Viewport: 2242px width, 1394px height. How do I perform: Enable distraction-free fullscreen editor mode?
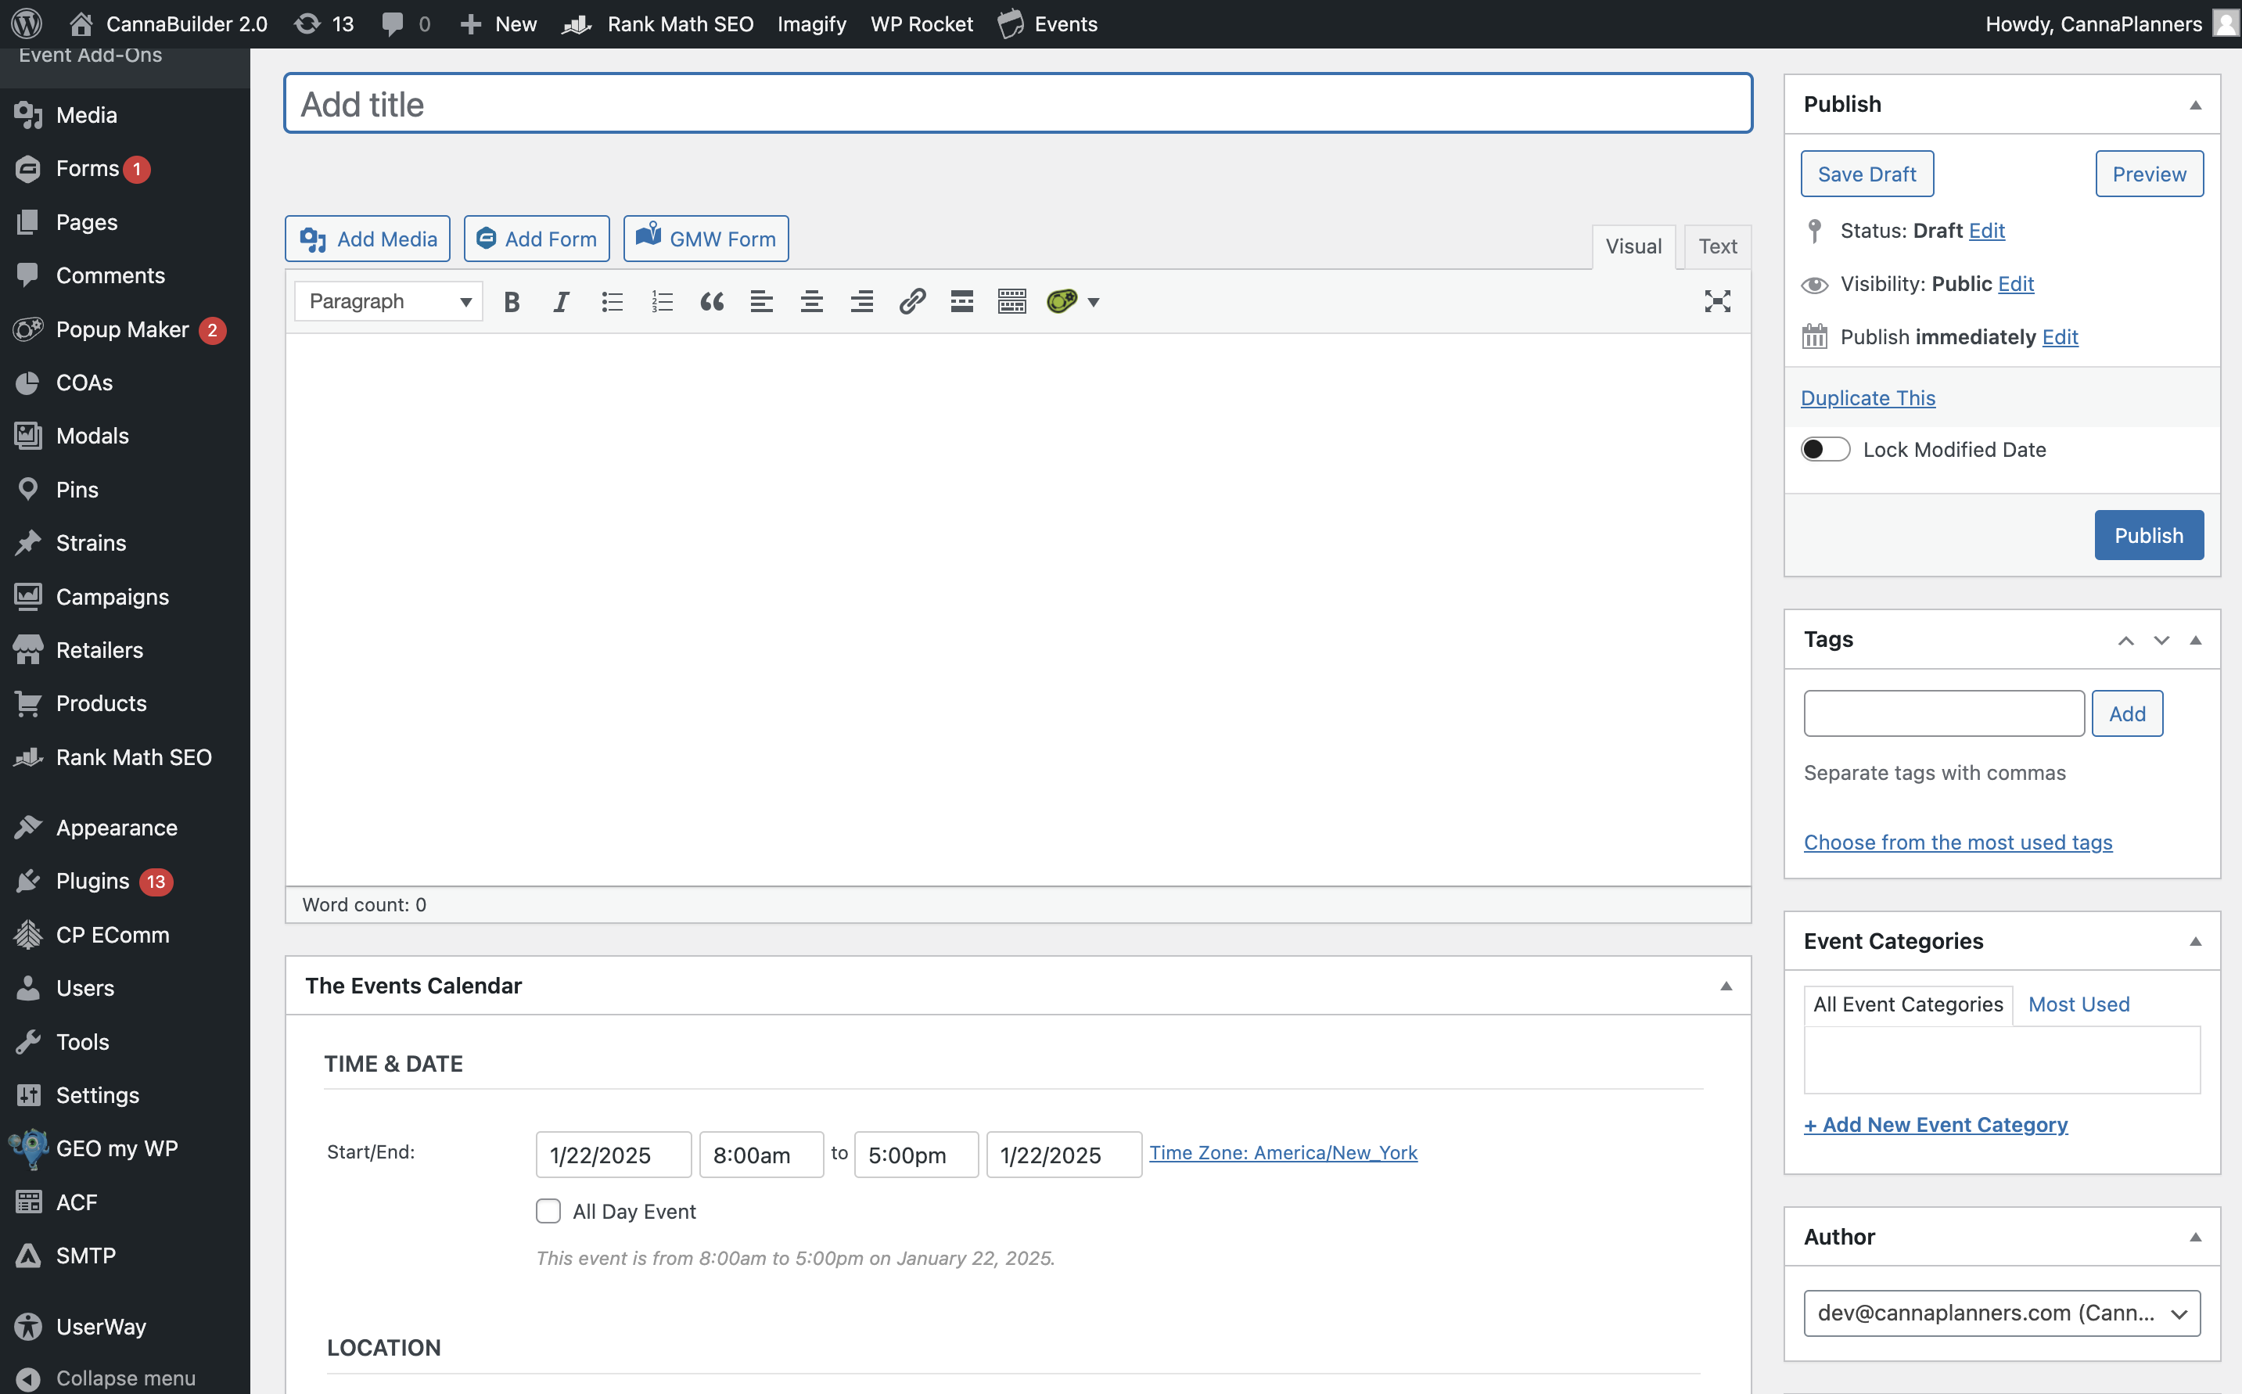coord(1716,301)
